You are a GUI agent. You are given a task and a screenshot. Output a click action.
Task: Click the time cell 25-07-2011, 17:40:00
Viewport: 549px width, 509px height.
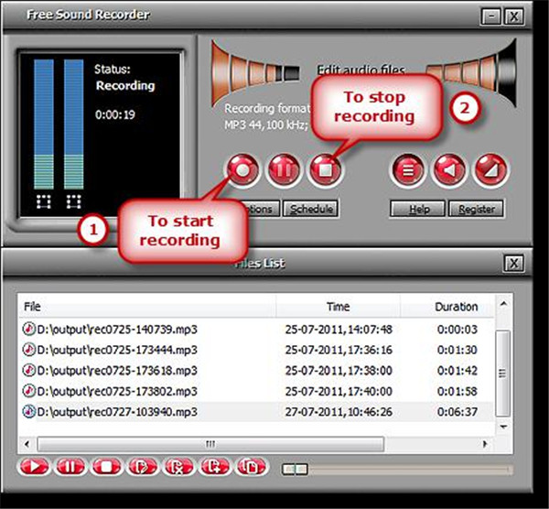click(x=339, y=391)
